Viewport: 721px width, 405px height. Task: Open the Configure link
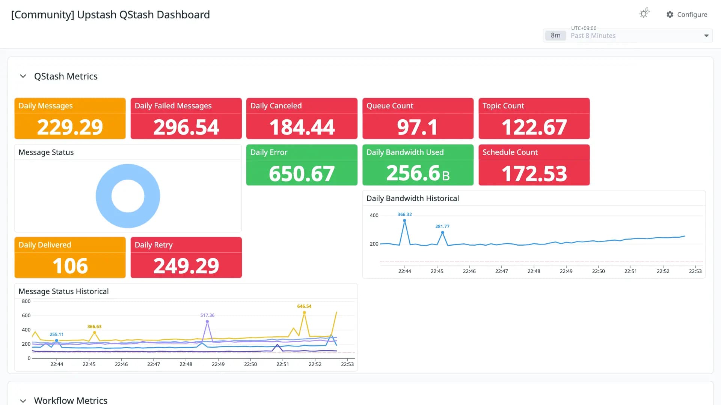[x=687, y=15]
